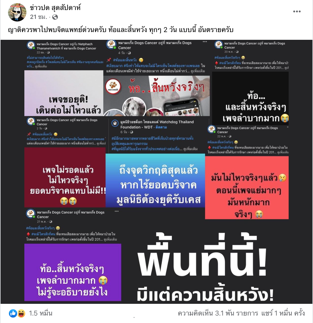This screenshot has width=313, height=323.
Task: Click the coral มันไม่ไหวจริงๆแล้ว panel
Action: 247,188
